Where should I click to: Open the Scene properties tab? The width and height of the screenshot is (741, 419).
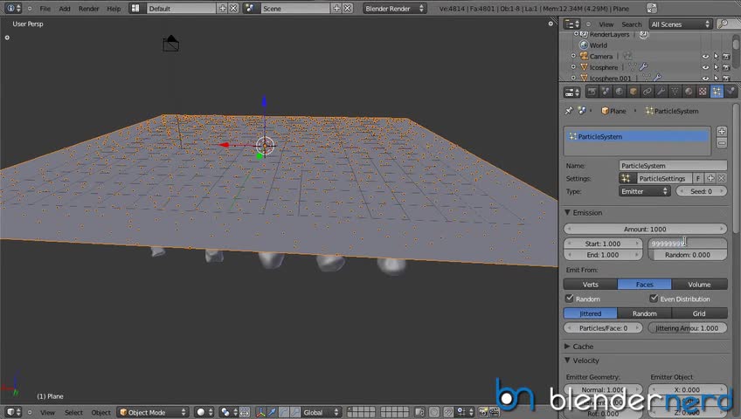pyautogui.click(x=606, y=92)
